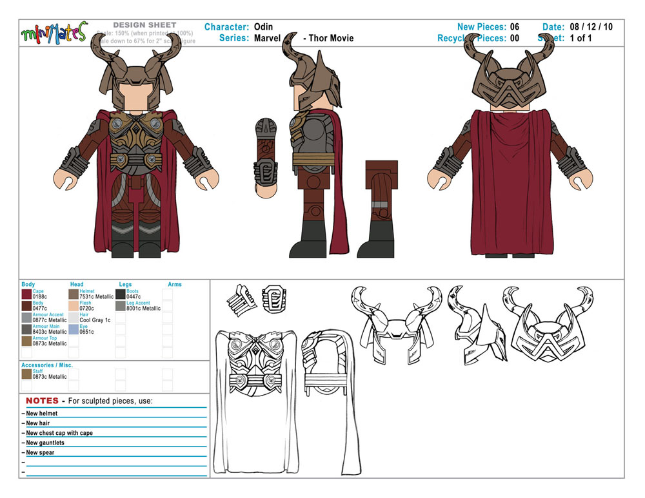This screenshot has height=498, width=645.
Task: Click the 'Accessories / Misc.' header
Action: 47,365
